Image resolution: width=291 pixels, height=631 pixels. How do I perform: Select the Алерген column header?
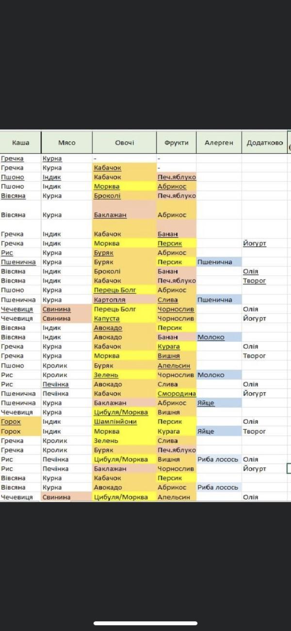coord(219,143)
